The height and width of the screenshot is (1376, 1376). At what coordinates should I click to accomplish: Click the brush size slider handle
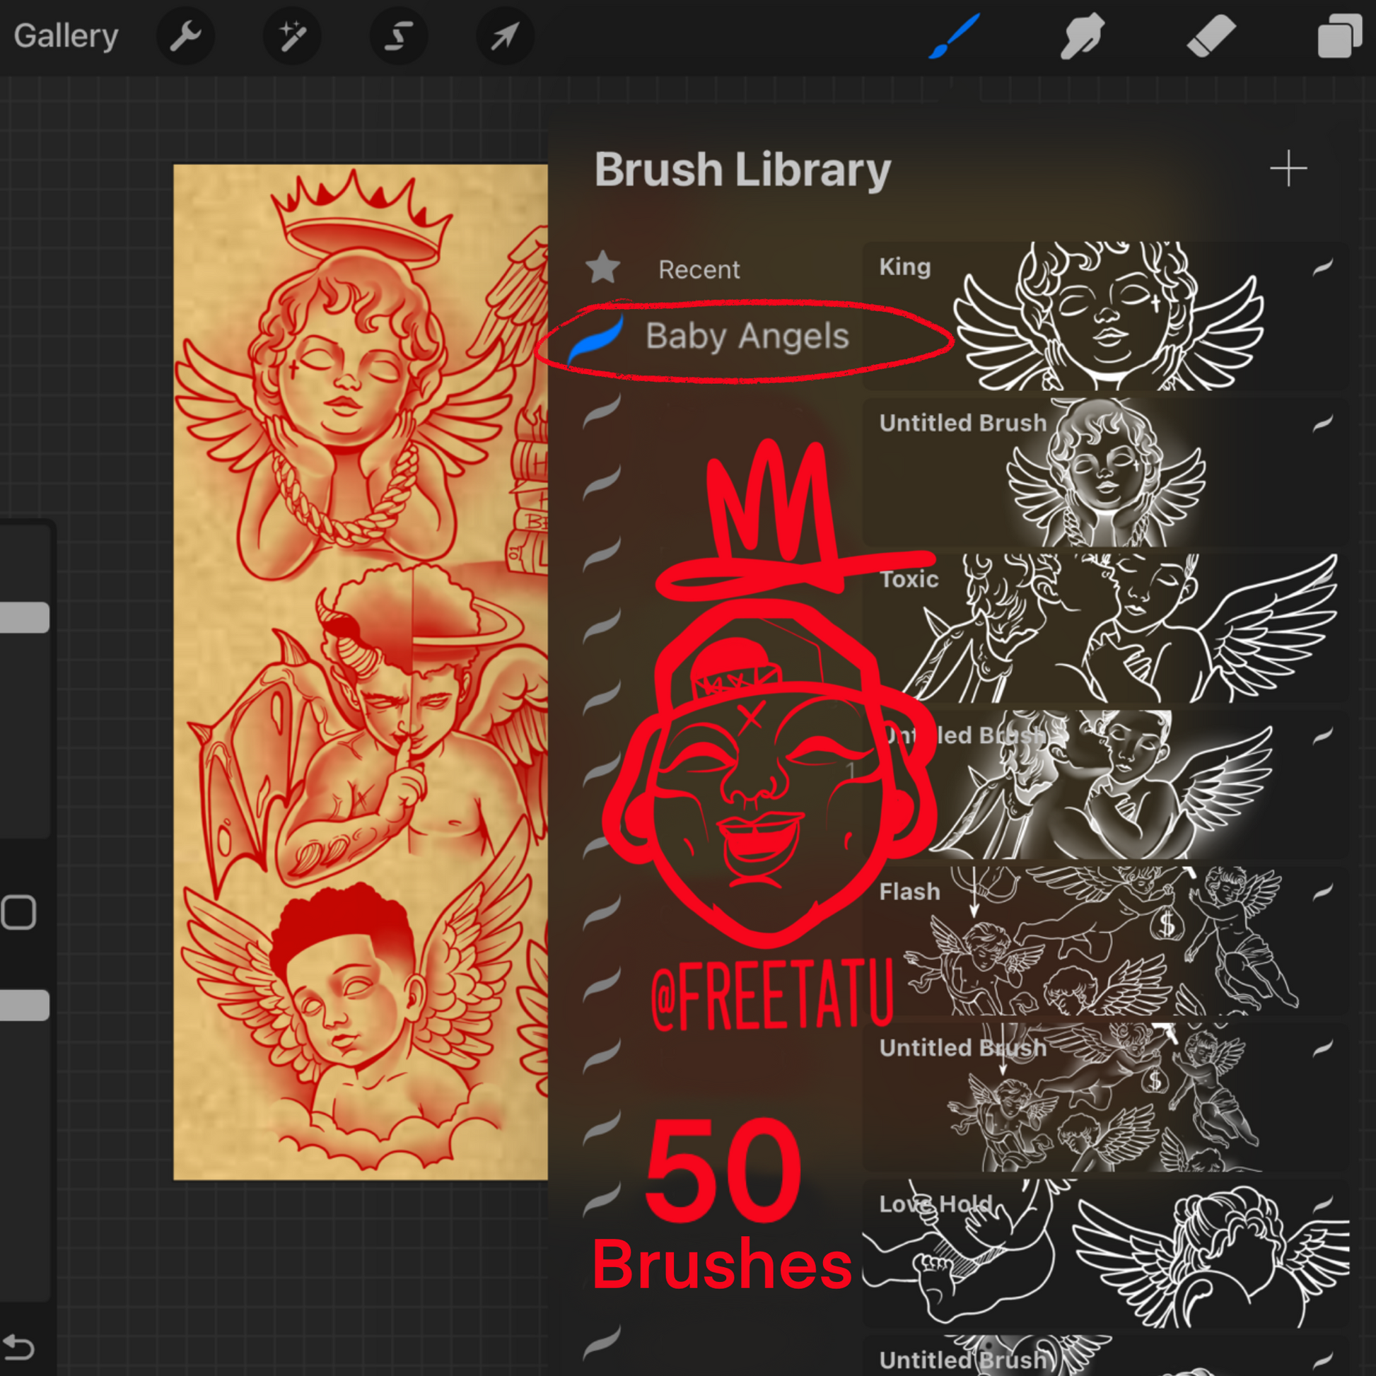pyautogui.click(x=24, y=617)
